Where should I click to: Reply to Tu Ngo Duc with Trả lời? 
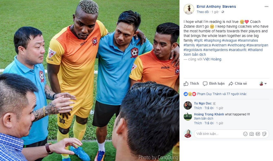209,108
